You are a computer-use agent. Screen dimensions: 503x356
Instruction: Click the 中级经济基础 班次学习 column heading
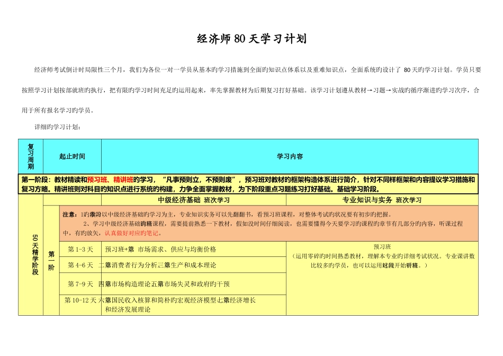coord(194,200)
